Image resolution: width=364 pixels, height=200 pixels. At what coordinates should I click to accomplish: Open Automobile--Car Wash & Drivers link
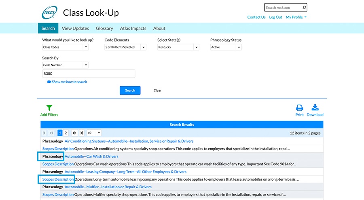[91, 156]
